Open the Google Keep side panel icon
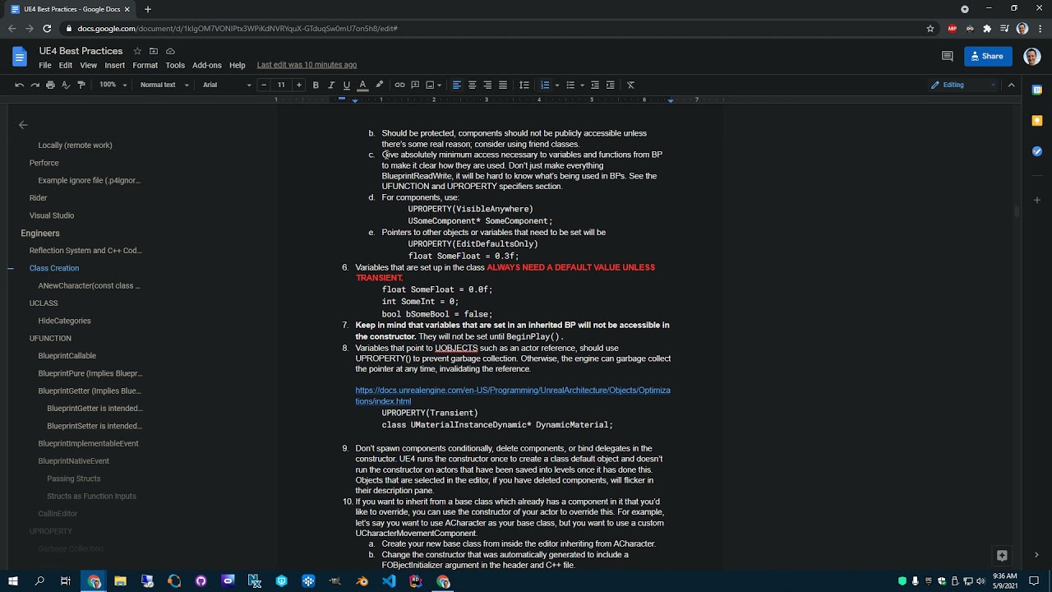The image size is (1052, 592). 1037,121
